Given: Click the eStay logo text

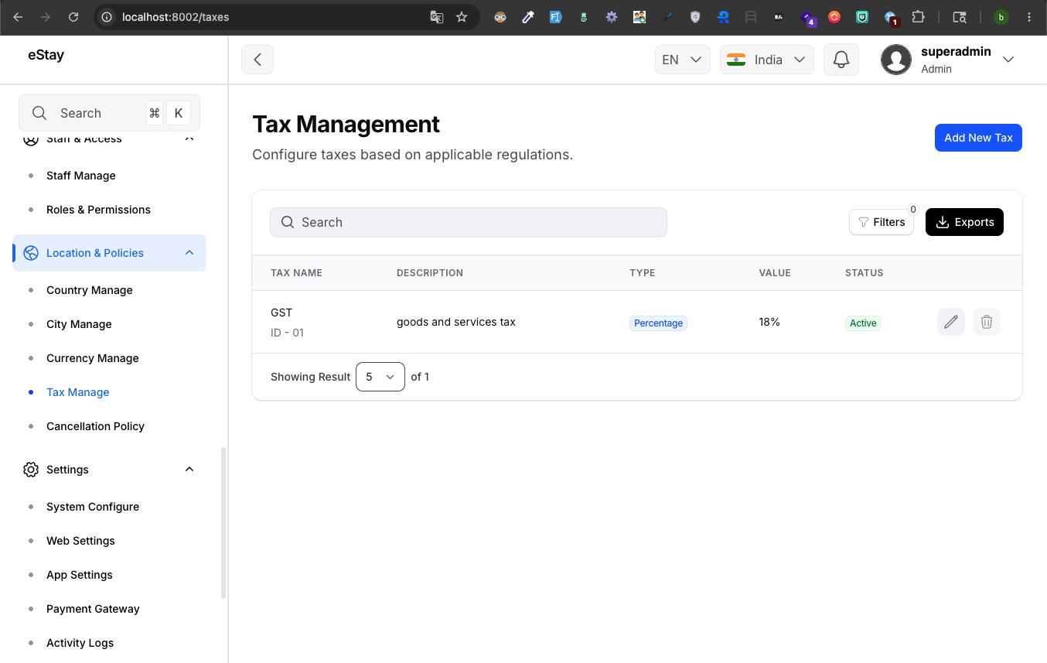Looking at the screenshot, I should [x=46, y=56].
